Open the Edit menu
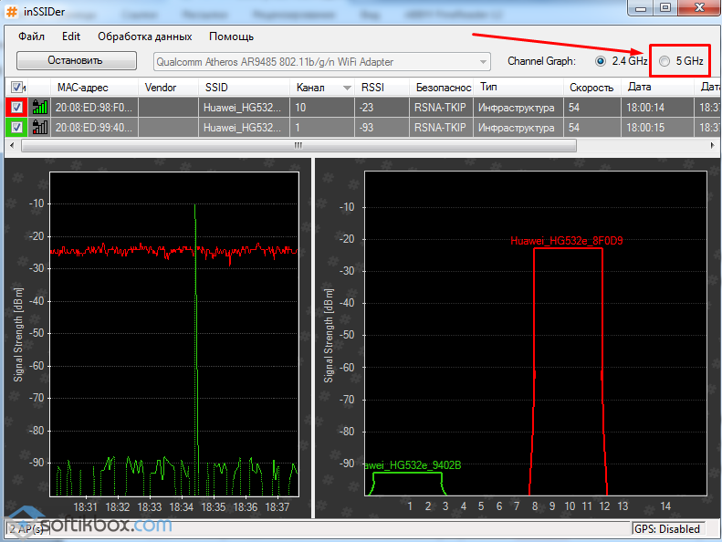Image resolution: width=722 pixels, height=542 pixels. click(71, 36)
